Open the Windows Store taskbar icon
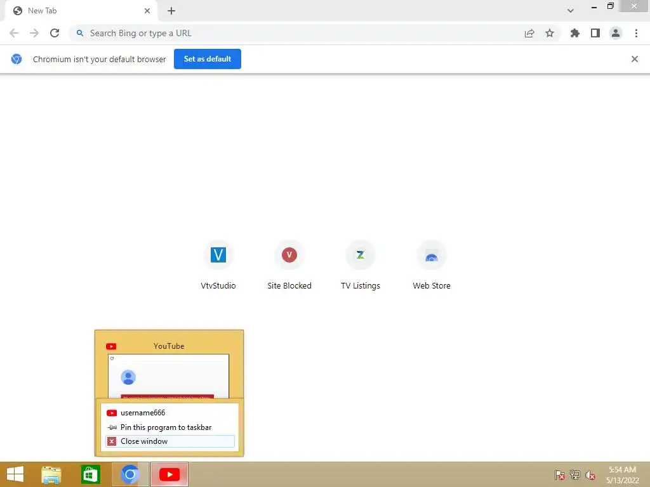The width and height of the screenshot is (650, 487). 90,474
